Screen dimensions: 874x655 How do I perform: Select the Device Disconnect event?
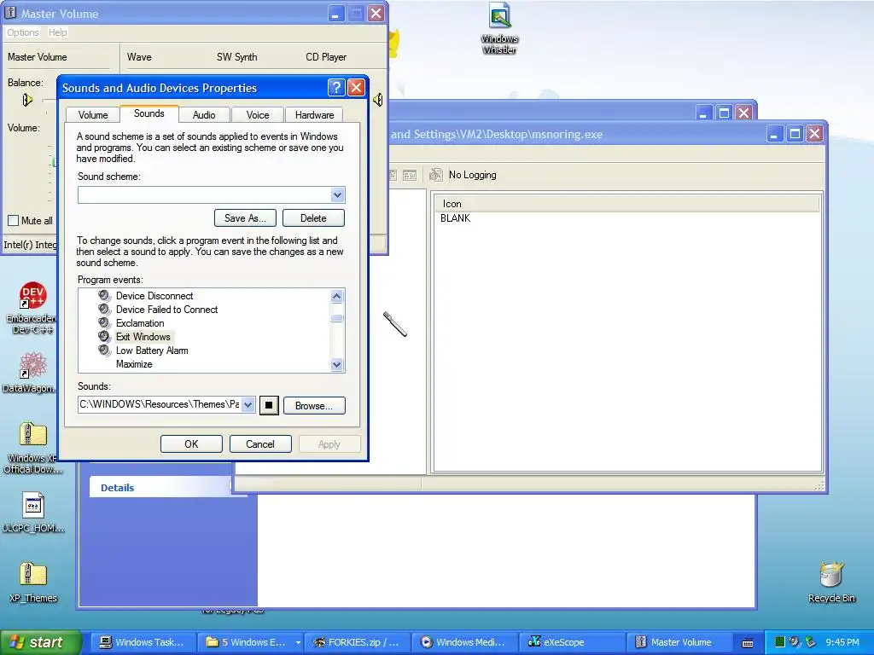[154, 296]
